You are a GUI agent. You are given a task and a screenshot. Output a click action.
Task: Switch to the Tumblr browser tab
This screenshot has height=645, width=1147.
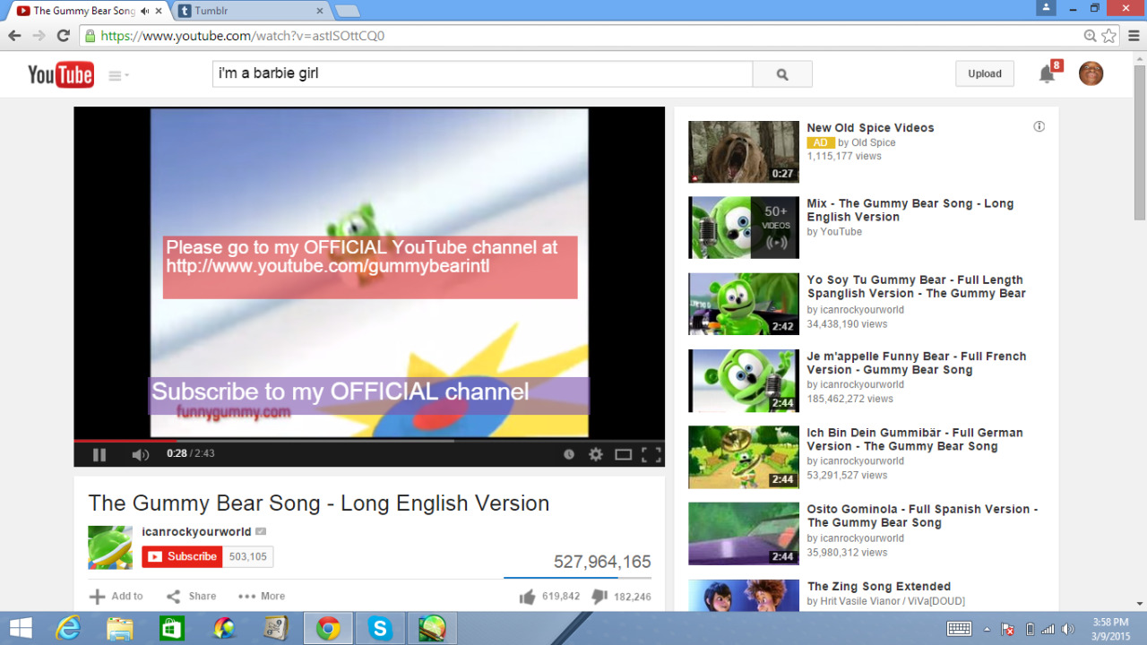coord(249,11)
